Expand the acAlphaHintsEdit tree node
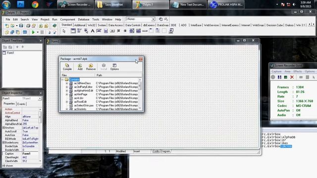 click(67, 90)
